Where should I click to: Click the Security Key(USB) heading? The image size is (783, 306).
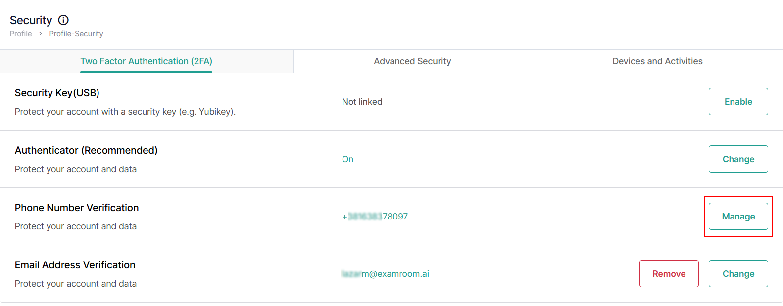[x=57, y=93]
